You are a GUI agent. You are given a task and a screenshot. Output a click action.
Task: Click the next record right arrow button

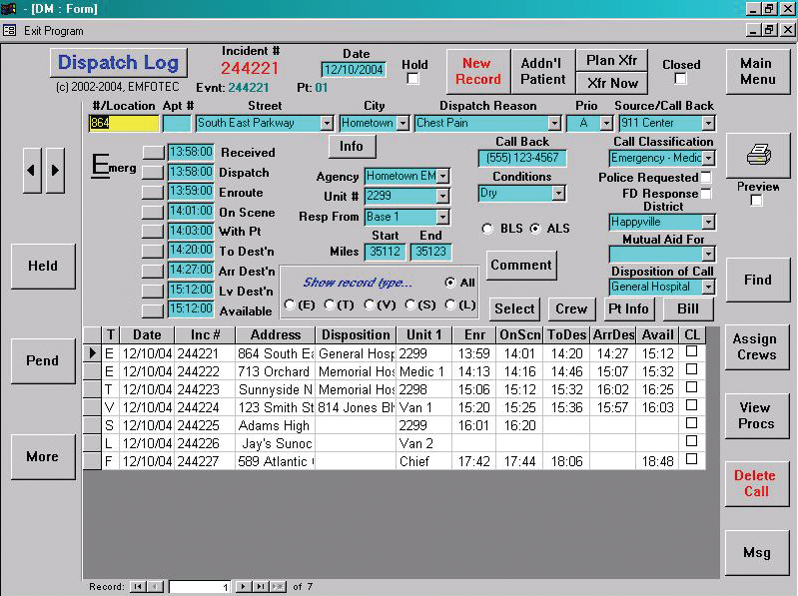tap(55, 171)
